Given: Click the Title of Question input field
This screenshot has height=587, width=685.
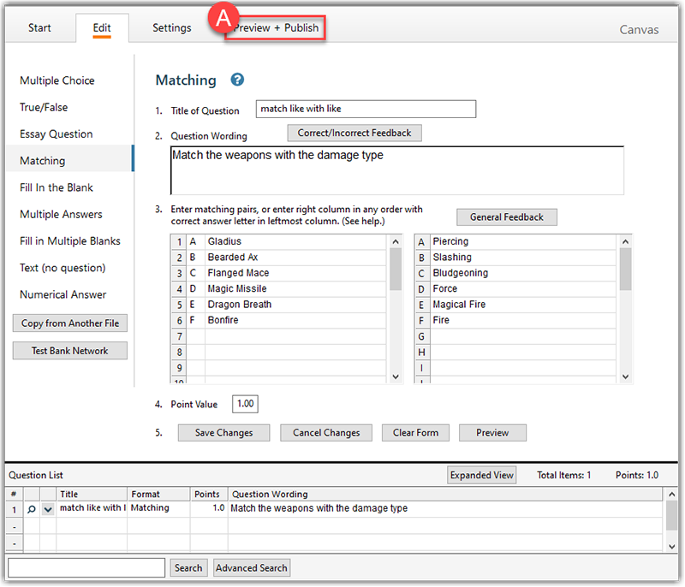Looking at the screenshot, I should (366, 109).
